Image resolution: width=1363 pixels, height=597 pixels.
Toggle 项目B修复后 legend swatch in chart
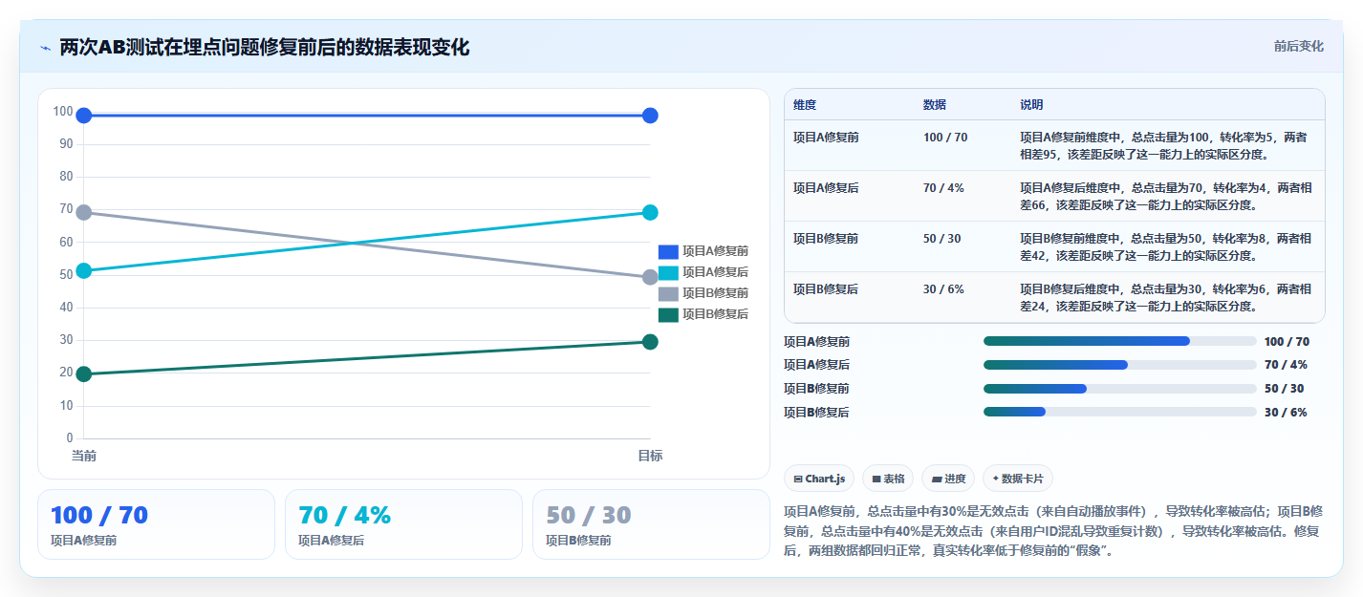click(668, 314)
